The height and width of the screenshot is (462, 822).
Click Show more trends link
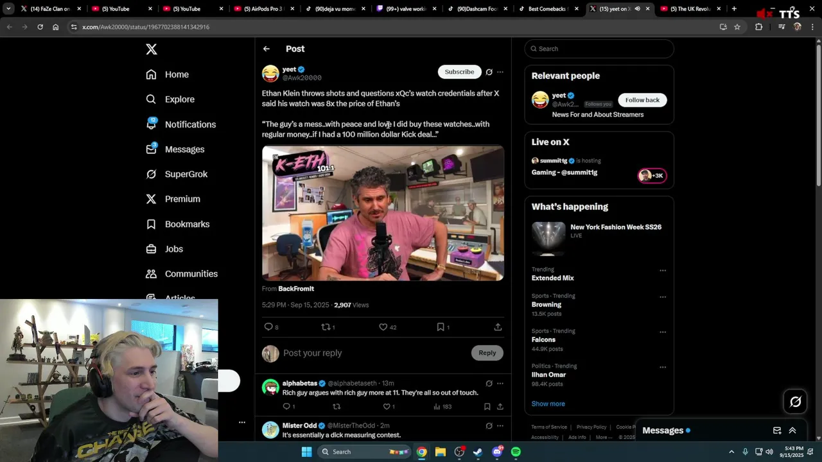pos(548,404)
